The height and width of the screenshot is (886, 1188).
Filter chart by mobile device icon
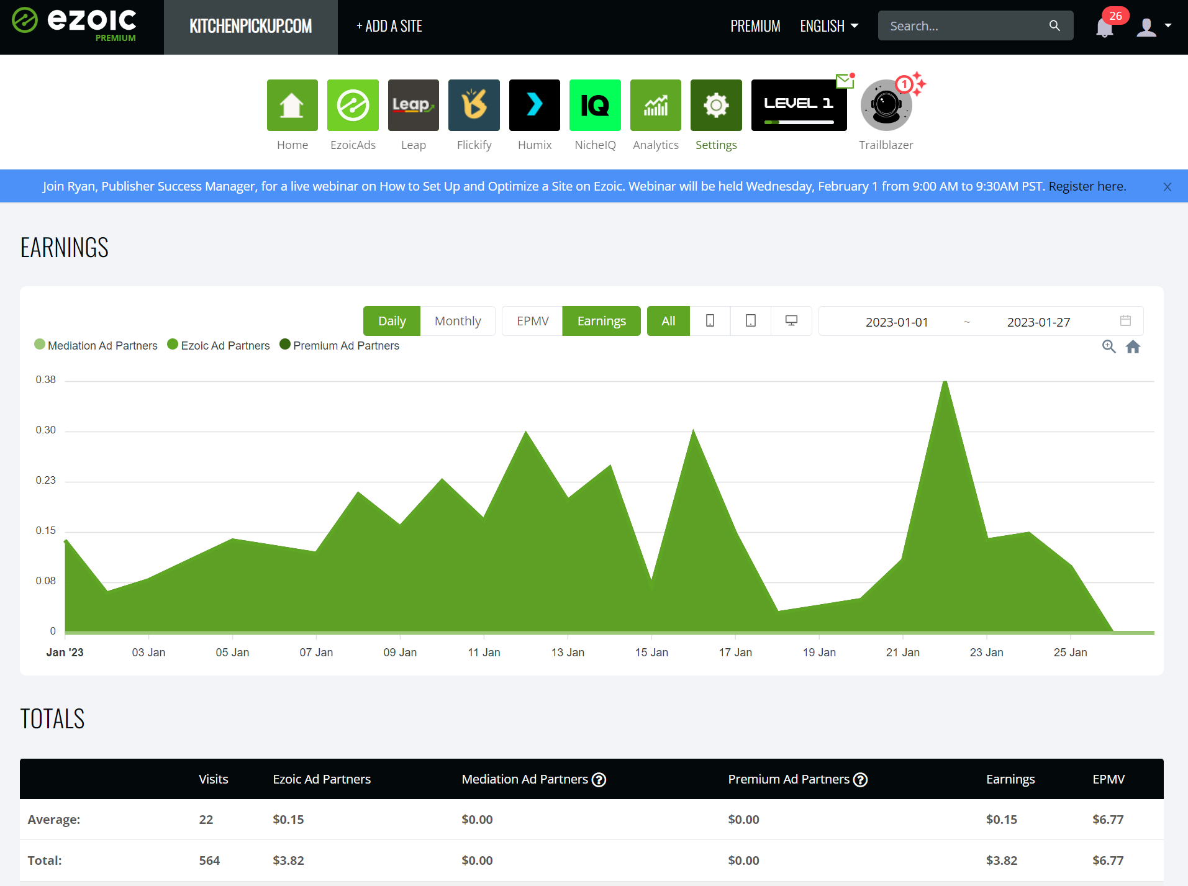pyautogui.click(x=710, y=320)
